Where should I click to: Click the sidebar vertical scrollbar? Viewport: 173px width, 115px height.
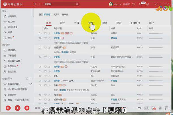[33, 13]
